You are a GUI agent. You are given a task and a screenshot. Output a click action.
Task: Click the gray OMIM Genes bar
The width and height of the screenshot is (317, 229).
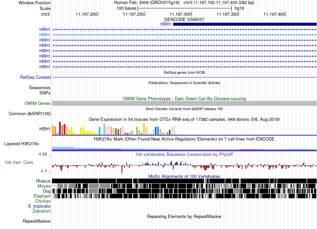(184, 103)
